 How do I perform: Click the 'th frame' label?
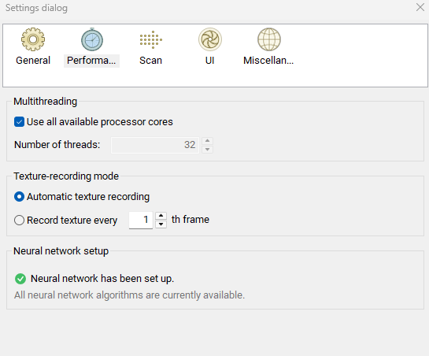pyautogui.click(x=190, y=220)
